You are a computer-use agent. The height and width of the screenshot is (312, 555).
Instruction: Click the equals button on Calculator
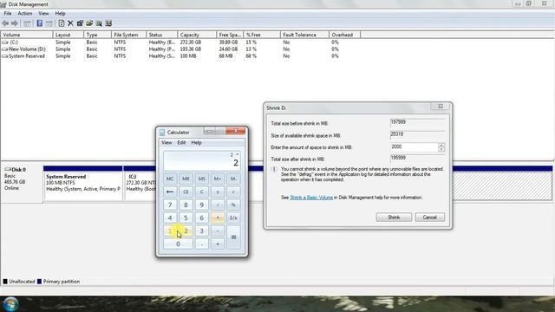click(233, 237)
